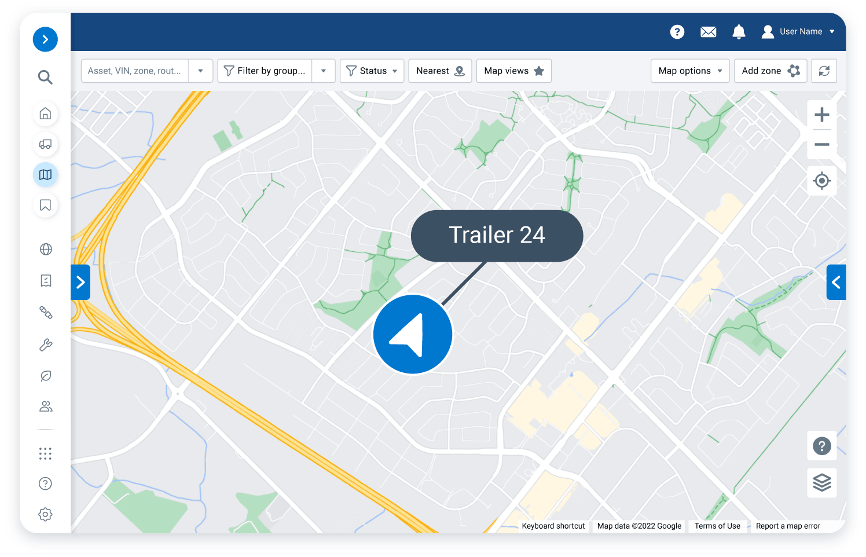The height and width of the screenshot is (557, 866).
Task: Collapse the right panel using its blue chevron
Action: click(836, 282)
